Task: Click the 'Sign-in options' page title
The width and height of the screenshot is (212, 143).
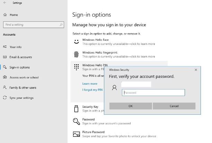Action: tap(92, 15)
